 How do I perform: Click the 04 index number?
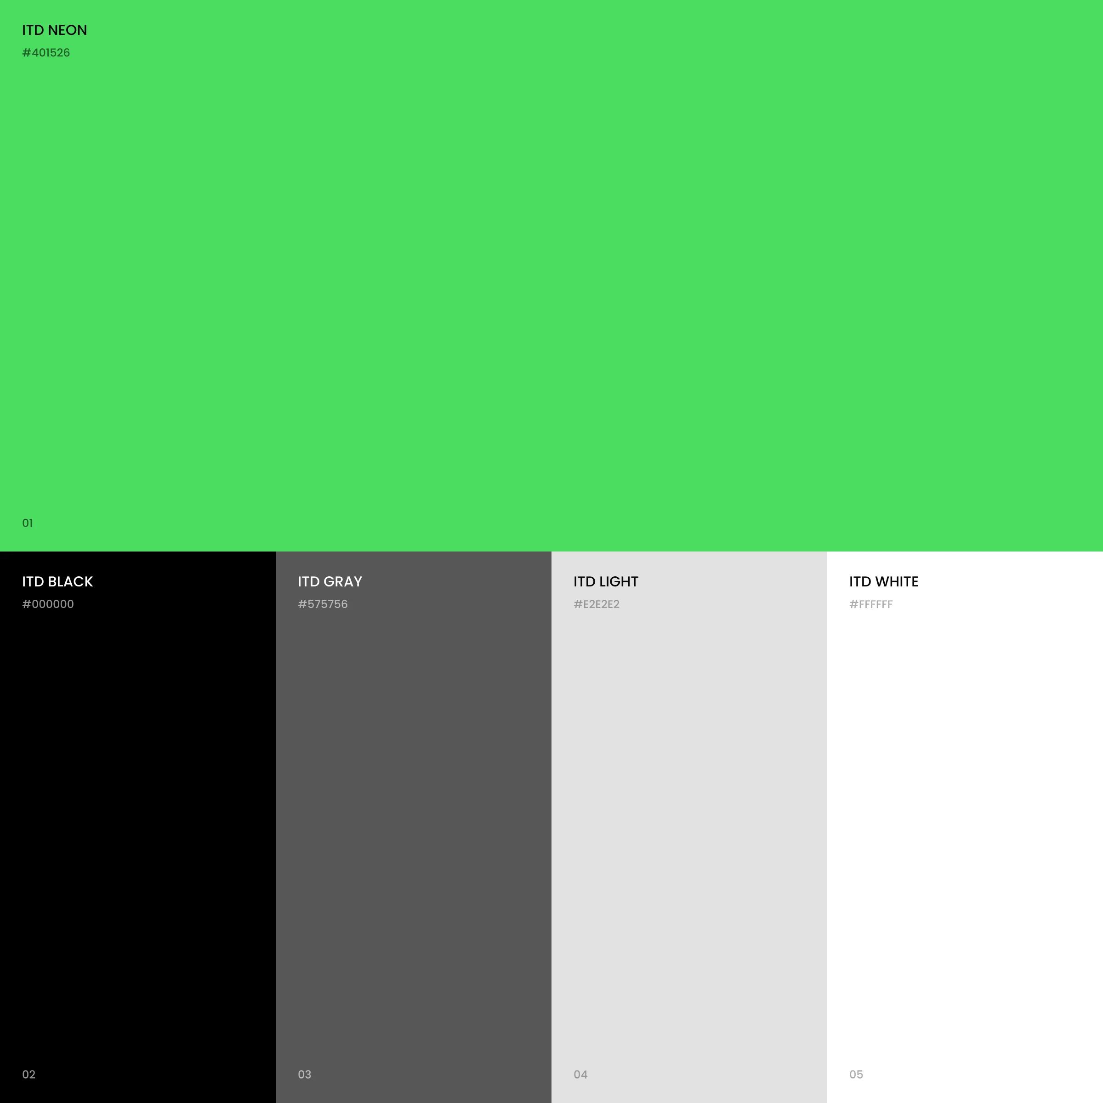580,1075
